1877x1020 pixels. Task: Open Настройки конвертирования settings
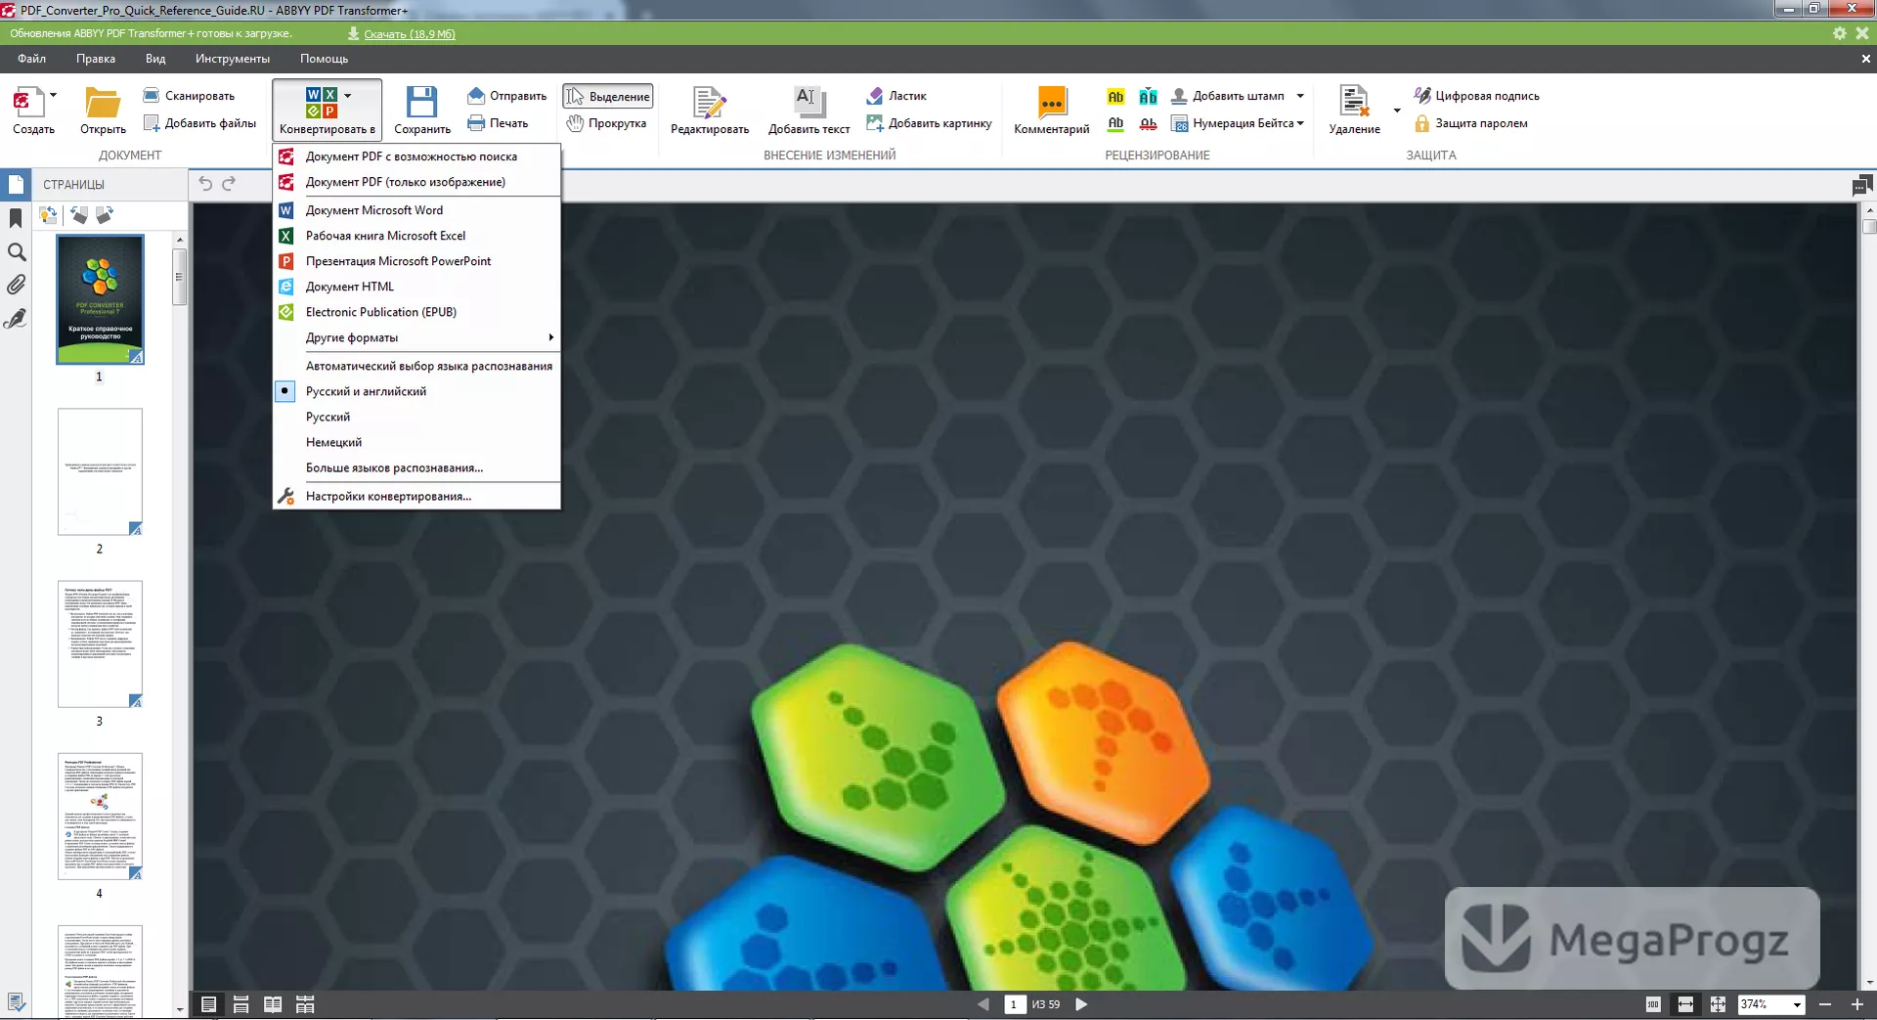click(416, 496)
